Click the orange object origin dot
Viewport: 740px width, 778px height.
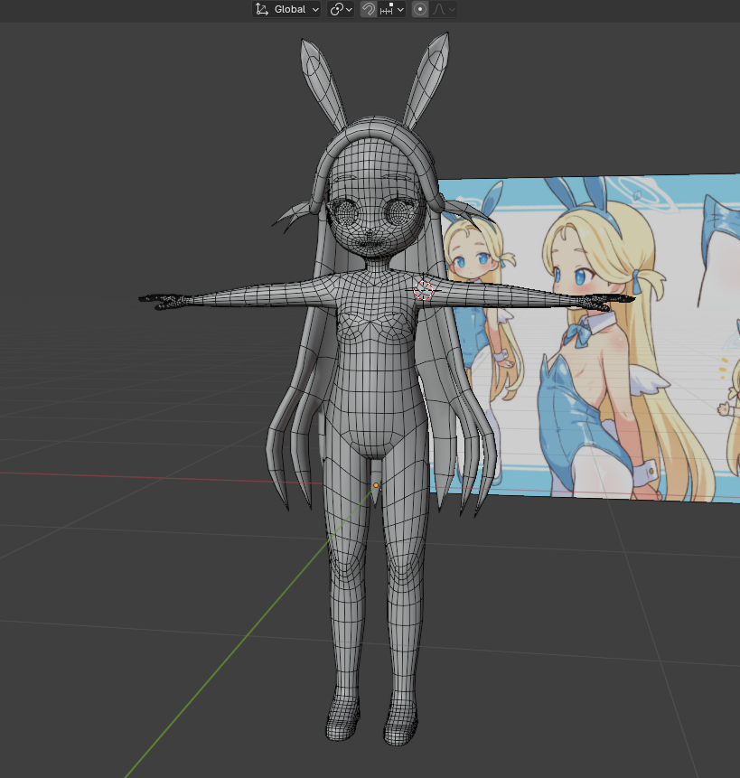(376, 484)
